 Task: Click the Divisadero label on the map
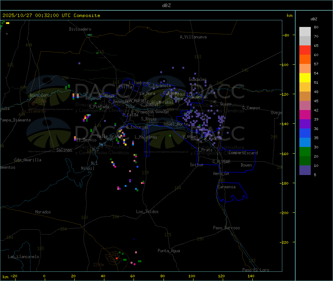coord(80,29)
